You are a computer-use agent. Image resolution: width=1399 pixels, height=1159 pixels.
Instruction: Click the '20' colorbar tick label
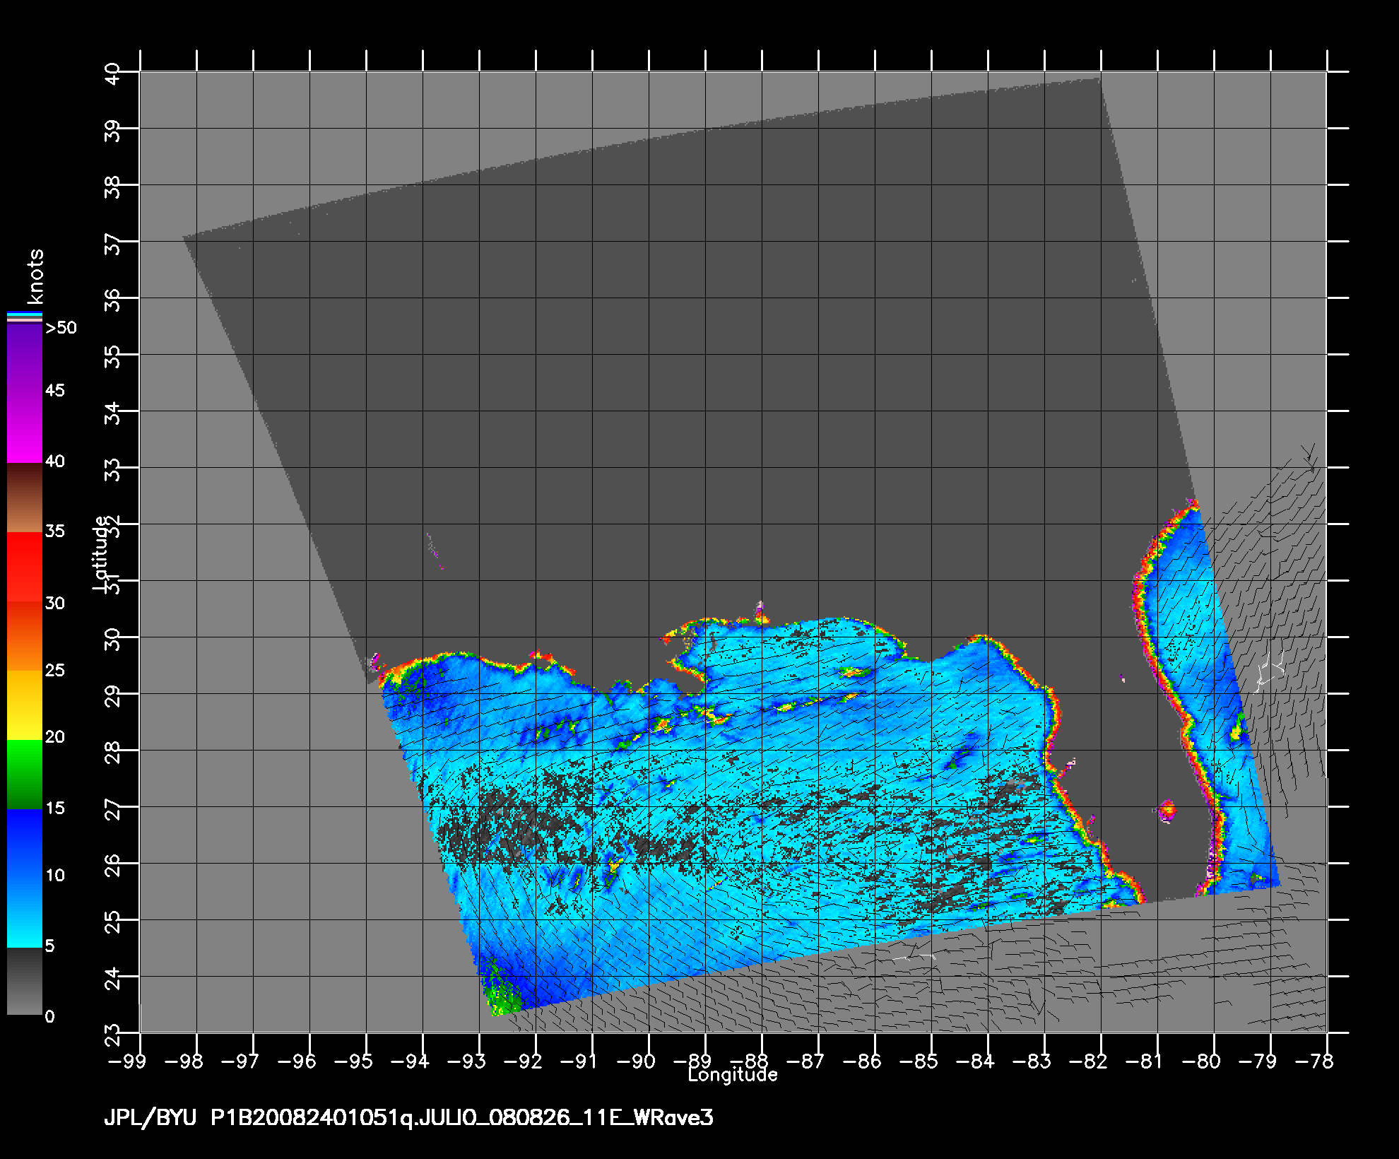pos(54,737)
